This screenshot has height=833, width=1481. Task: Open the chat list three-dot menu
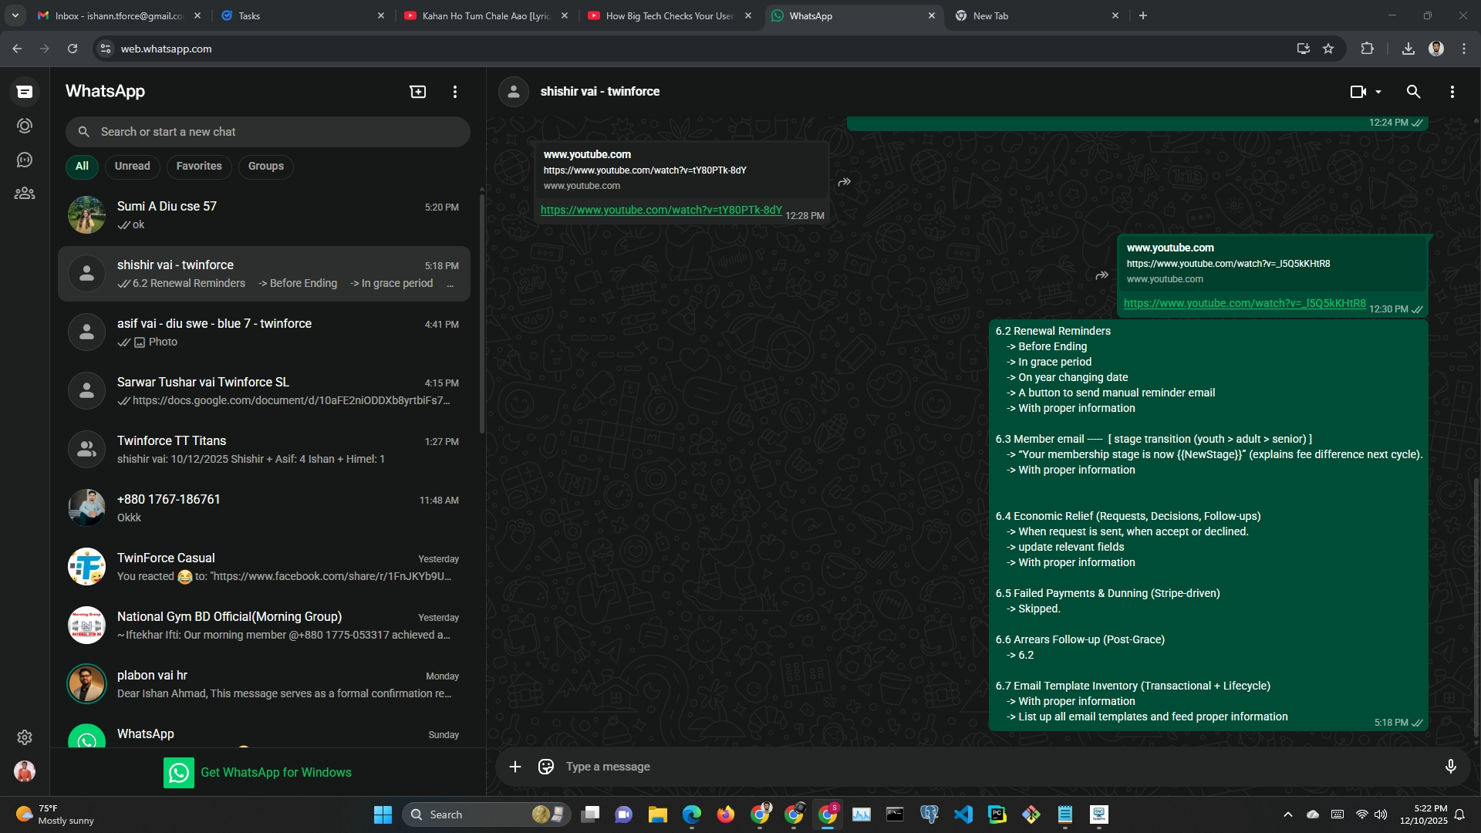click(x=455, y=92)
